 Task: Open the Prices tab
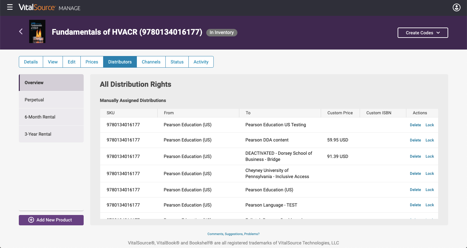[92, 62]
